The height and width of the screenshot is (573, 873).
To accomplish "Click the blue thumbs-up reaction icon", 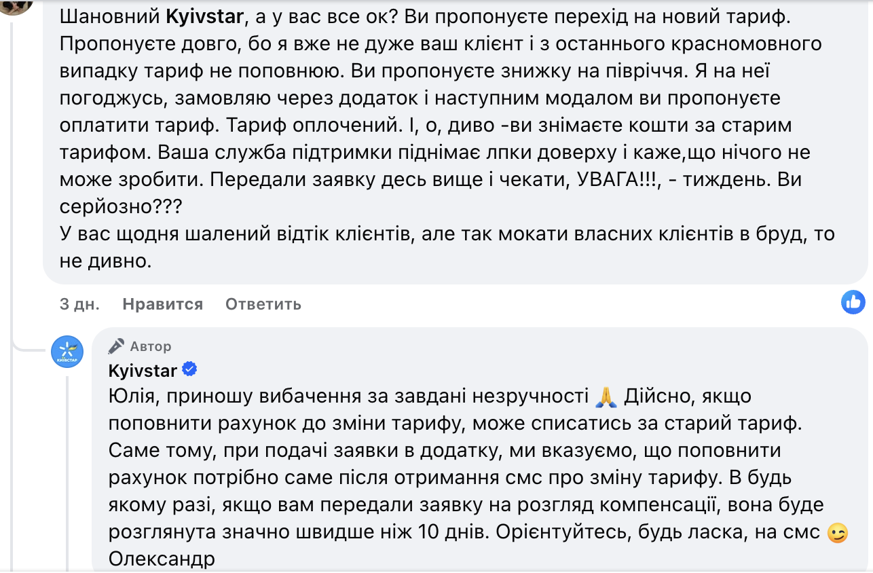I will click(x=853, y=302).
